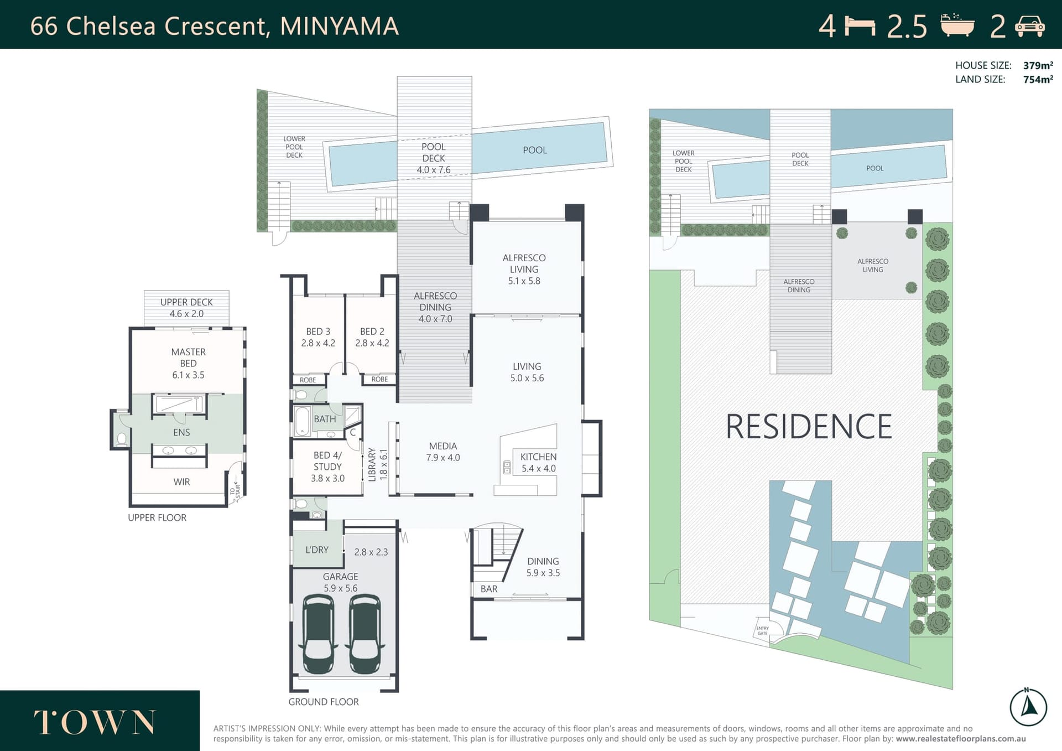Click the UPPER FLOOR caption
Image resolution: width=1062 pixels, height=751 pixels.
(157, 517)
